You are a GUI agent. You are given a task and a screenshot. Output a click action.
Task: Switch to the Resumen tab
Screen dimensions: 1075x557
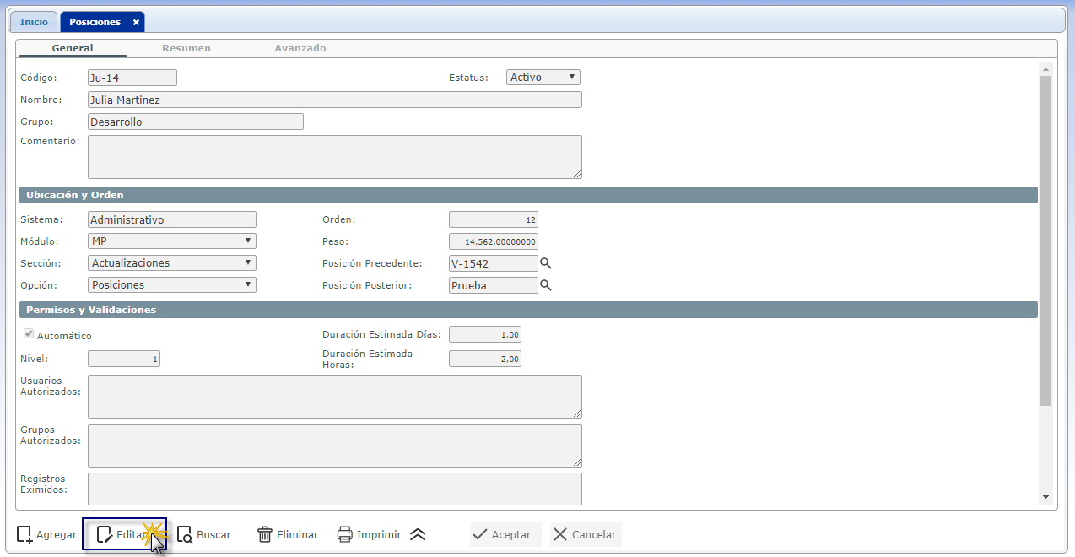coord(186,48)
